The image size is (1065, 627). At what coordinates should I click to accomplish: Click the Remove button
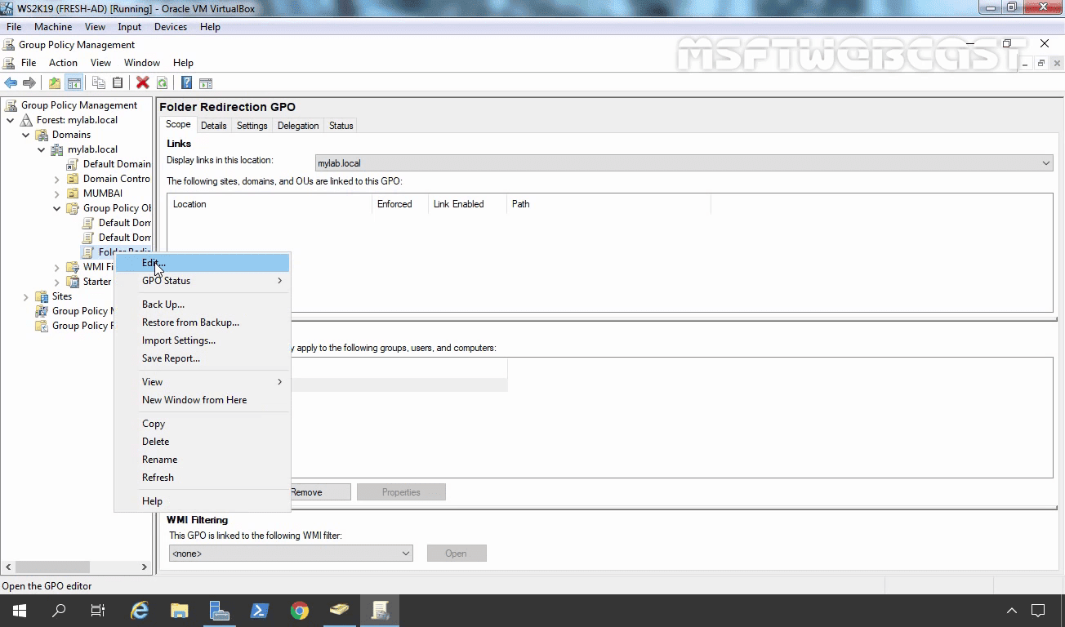pyautogui.click(x=320, y=492)
